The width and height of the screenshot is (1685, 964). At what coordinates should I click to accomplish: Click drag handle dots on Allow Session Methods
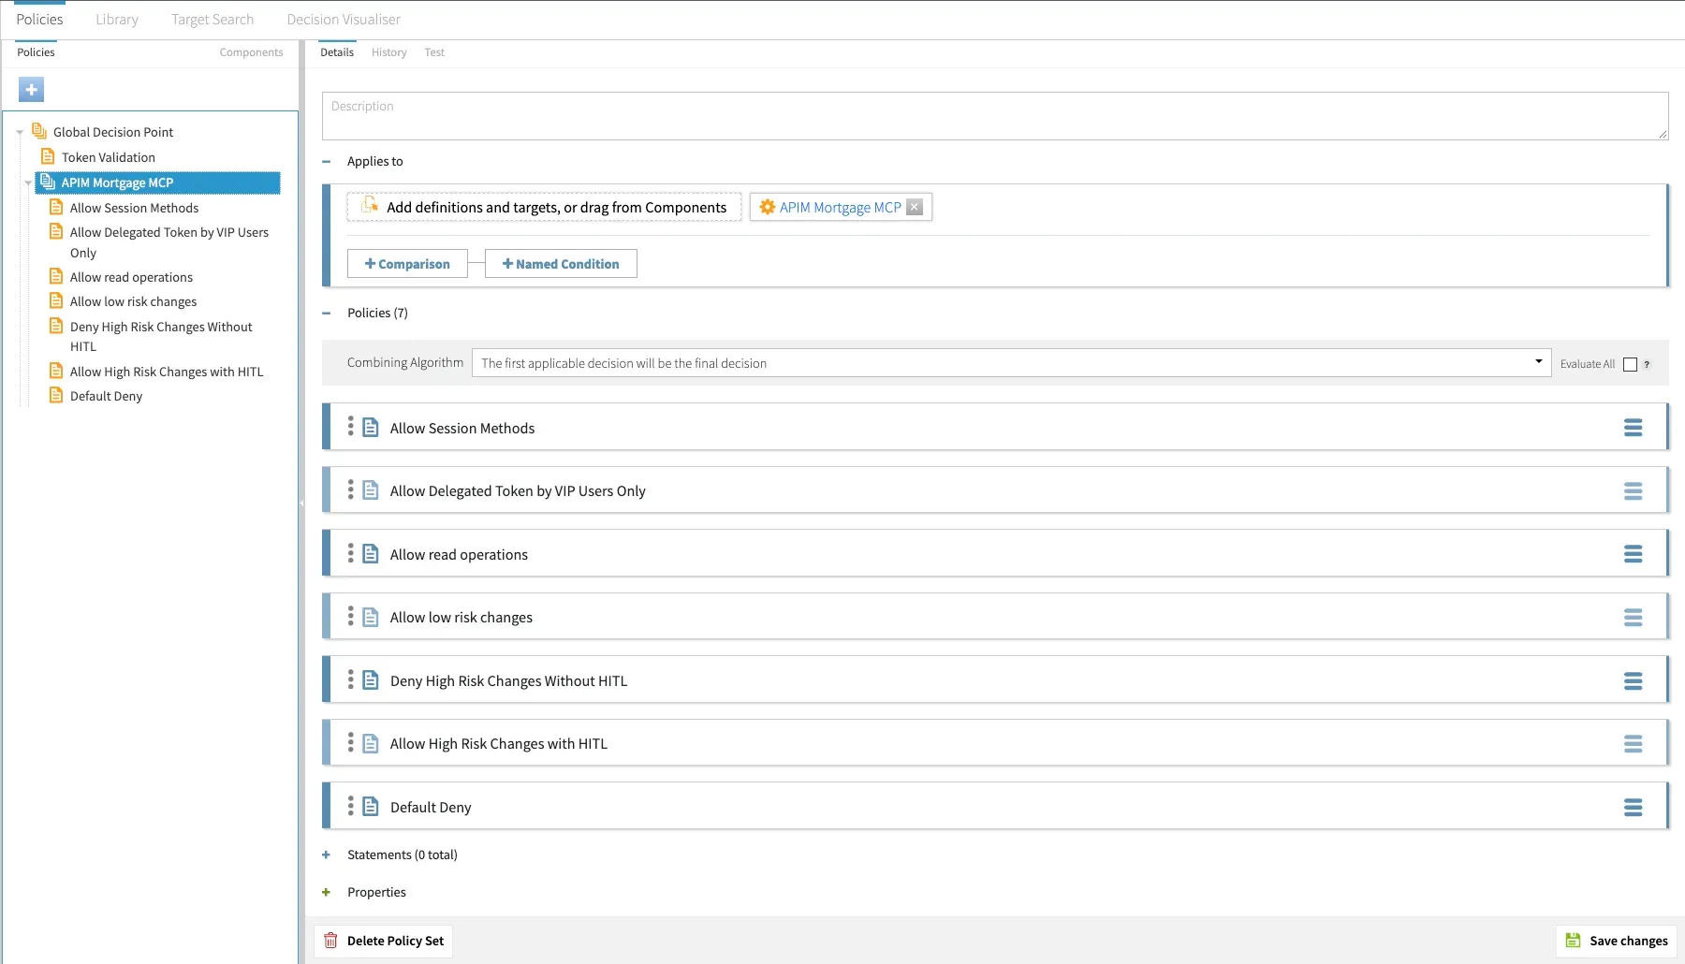(x=351, y=427)
